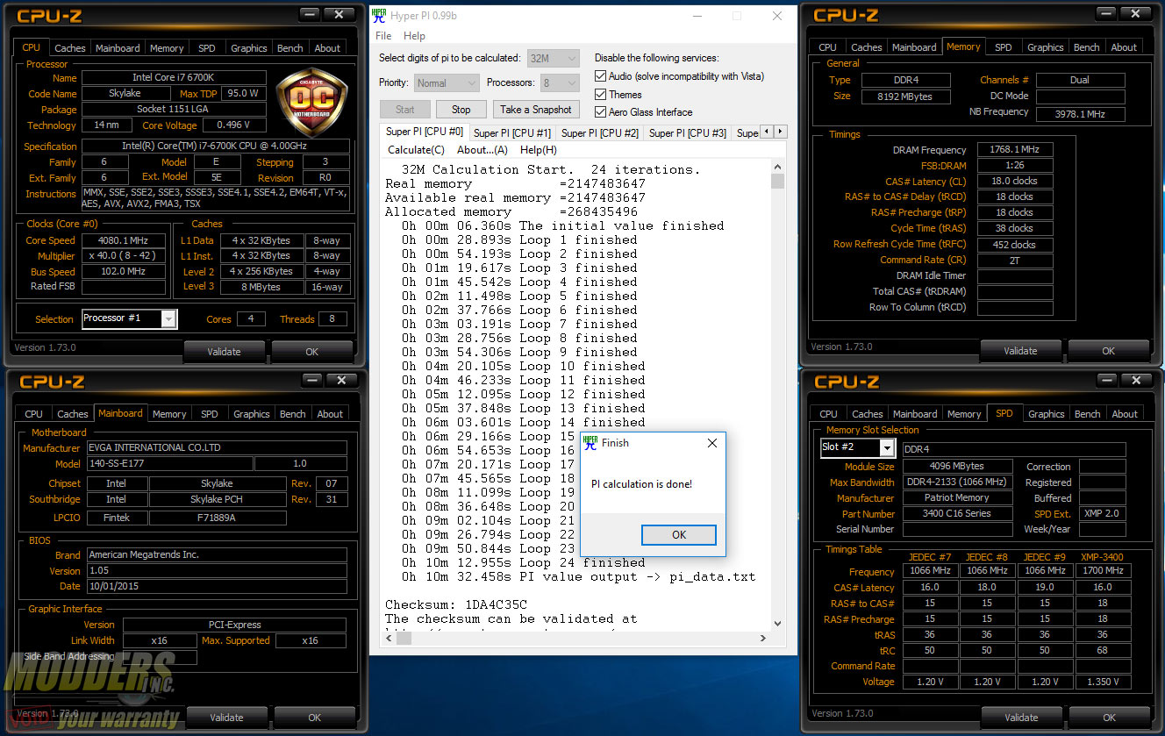1165x736 pixels.
Task: Open Mainboard tab in CPU-Z SPD window
Action: coord(915,414)
